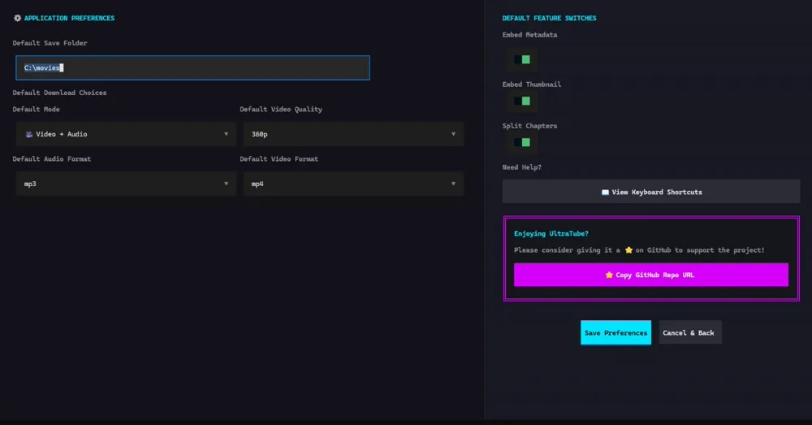Click the Default Feature Switches heading

pos(549,18)
